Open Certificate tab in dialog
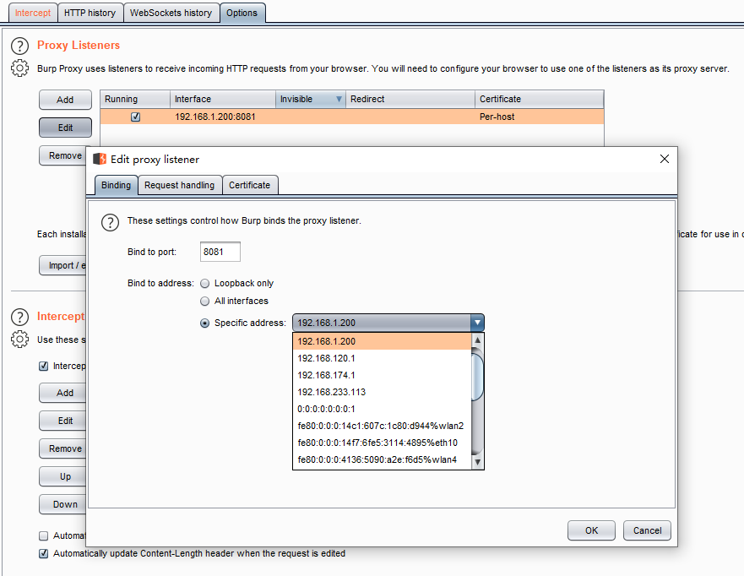This screenshot has width=744, height=576. [250, 185]
